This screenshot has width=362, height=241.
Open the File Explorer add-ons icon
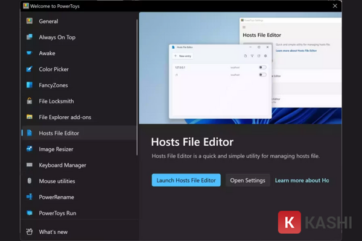[29, 117]
